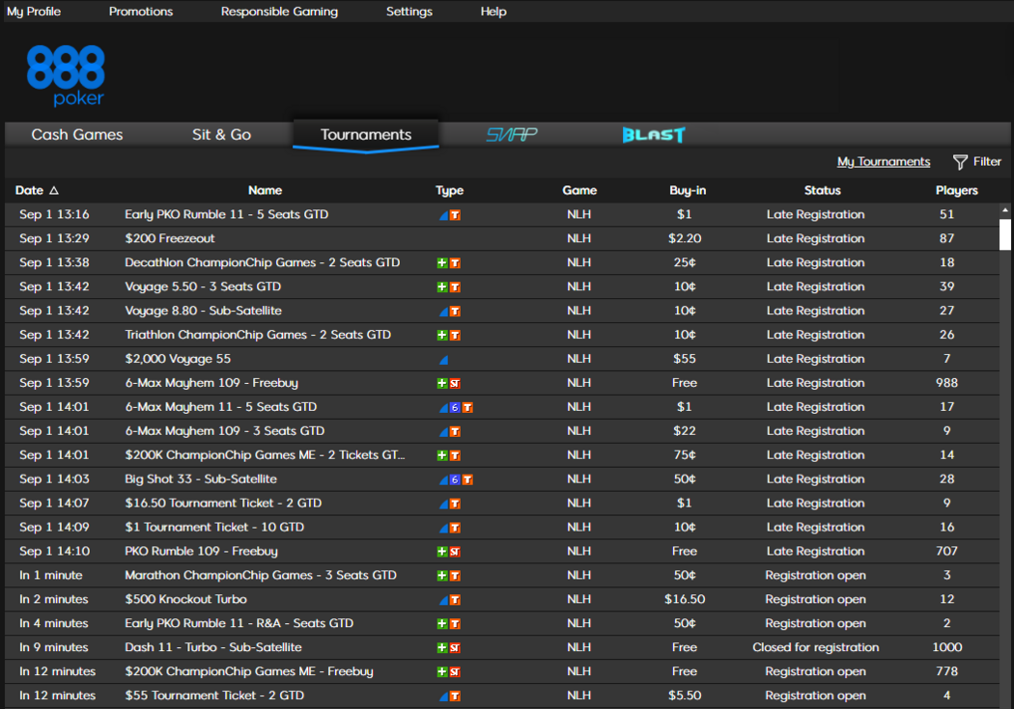Open the Responsible Gaming menu

(x=279, y=12)
